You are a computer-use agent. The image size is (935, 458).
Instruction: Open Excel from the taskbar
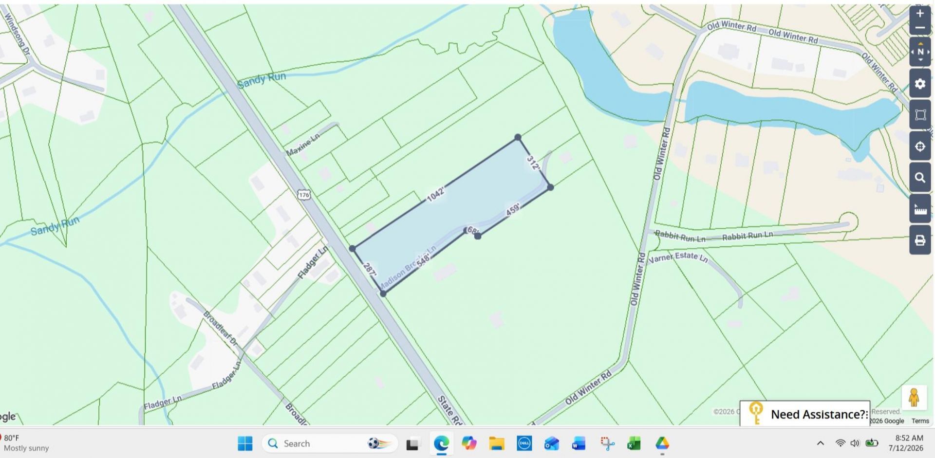[634, 443]
